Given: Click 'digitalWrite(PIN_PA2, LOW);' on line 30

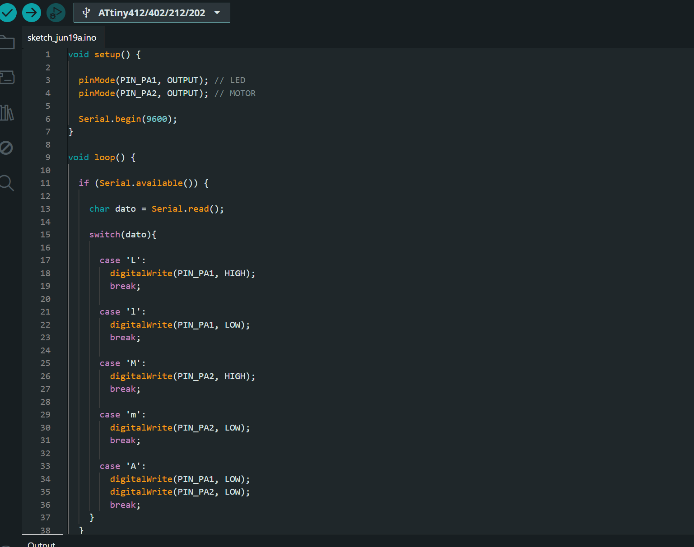Looking at the screenshot, I should tap(180, 428).
